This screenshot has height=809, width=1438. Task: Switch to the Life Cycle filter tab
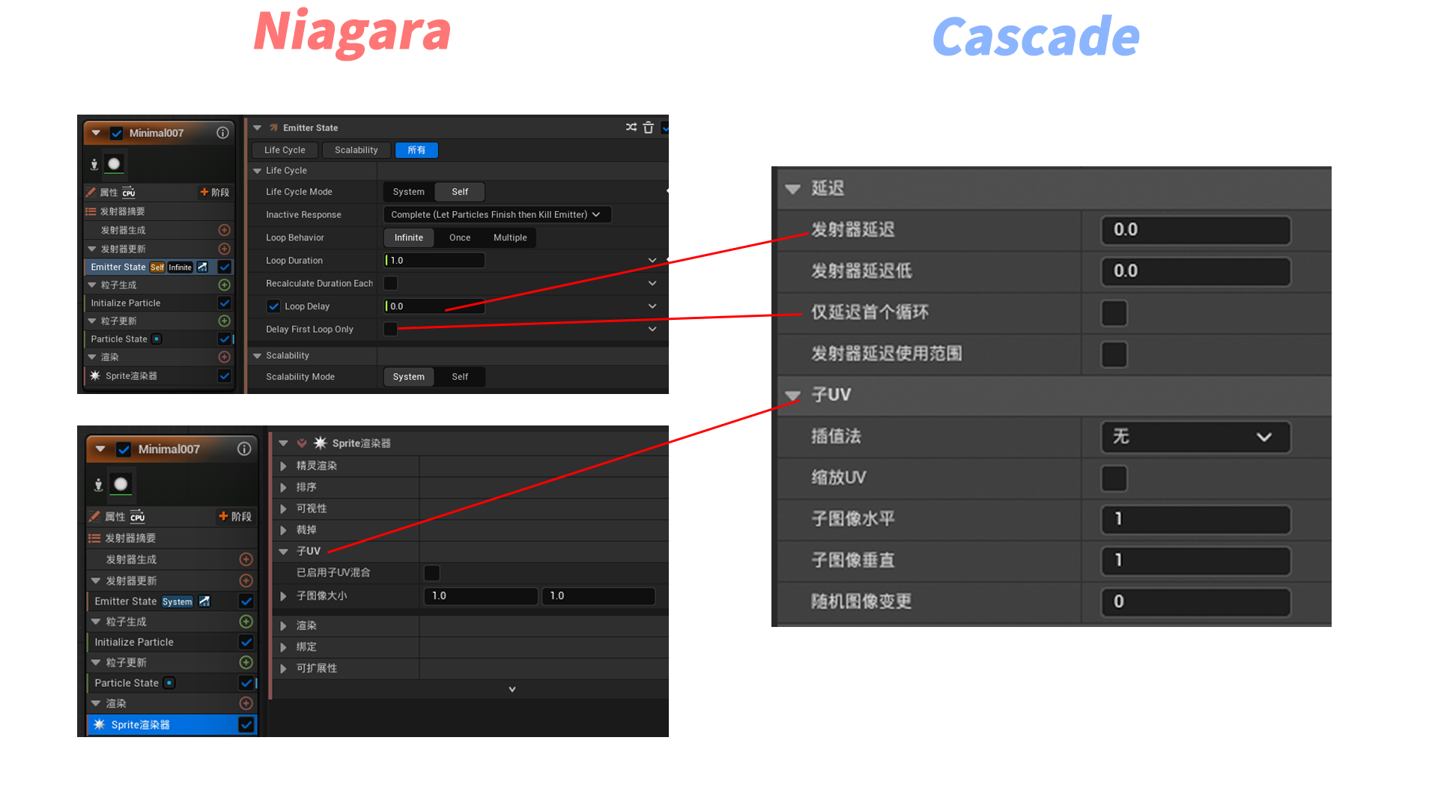tap(285, 150)
